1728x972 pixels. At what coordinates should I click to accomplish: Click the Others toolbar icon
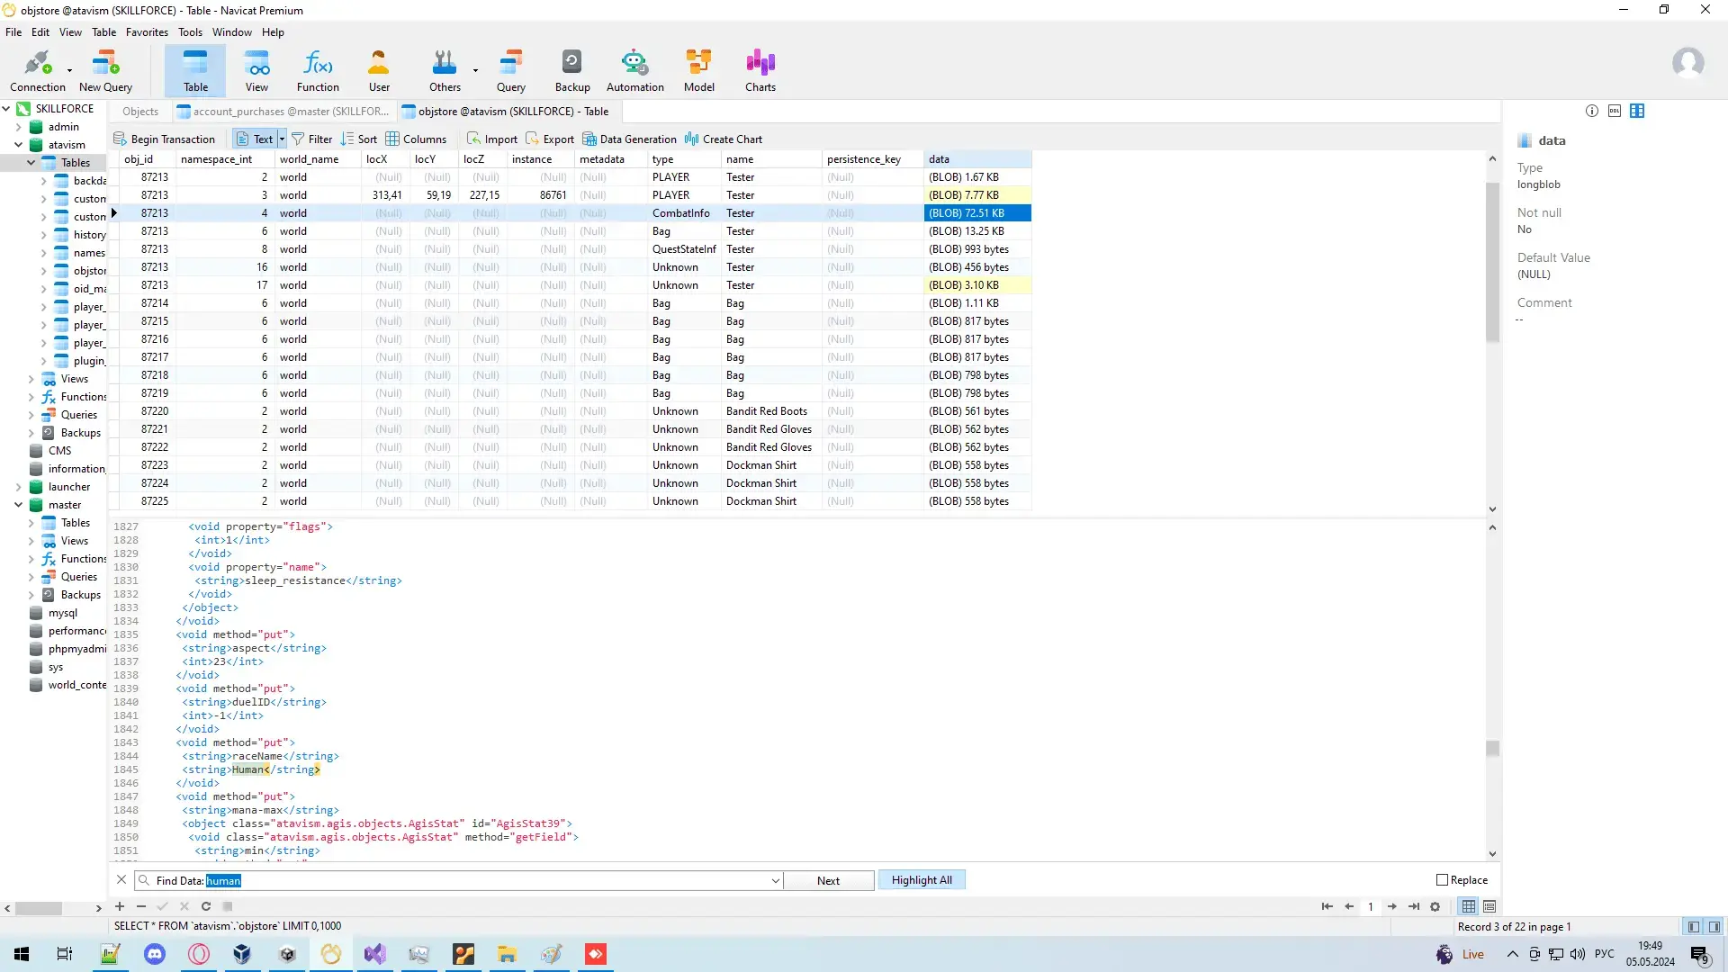point(445,71)
